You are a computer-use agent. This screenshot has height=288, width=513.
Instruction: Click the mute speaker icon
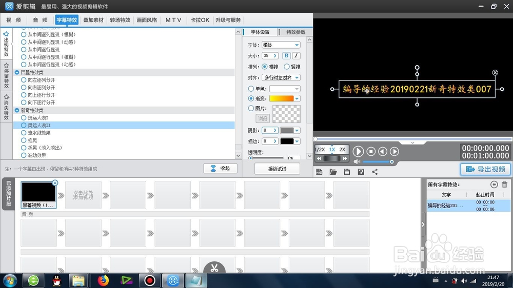coord(357,162)
